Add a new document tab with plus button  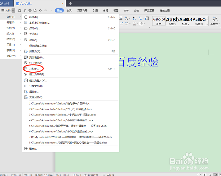pos(70,3)
